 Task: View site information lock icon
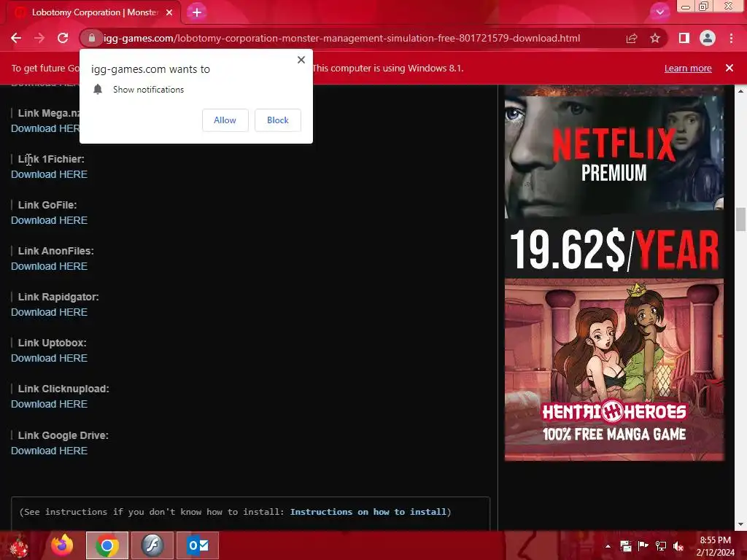(x=91, y=38)
